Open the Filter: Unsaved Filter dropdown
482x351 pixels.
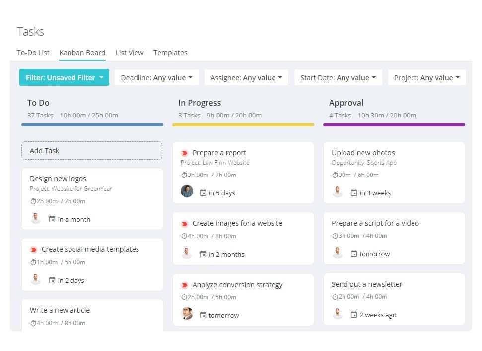coord(64,78)
